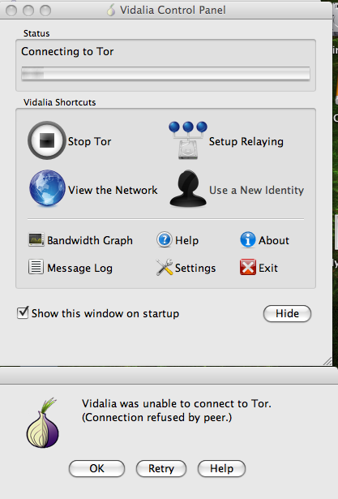Click Retry to reconnect to Tor
The height and width of the screenshot is (499, 338).
point(161,468)
